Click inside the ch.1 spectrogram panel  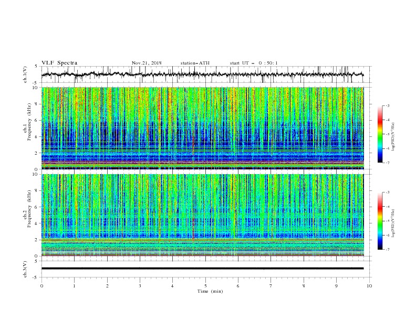click(203, 128)
